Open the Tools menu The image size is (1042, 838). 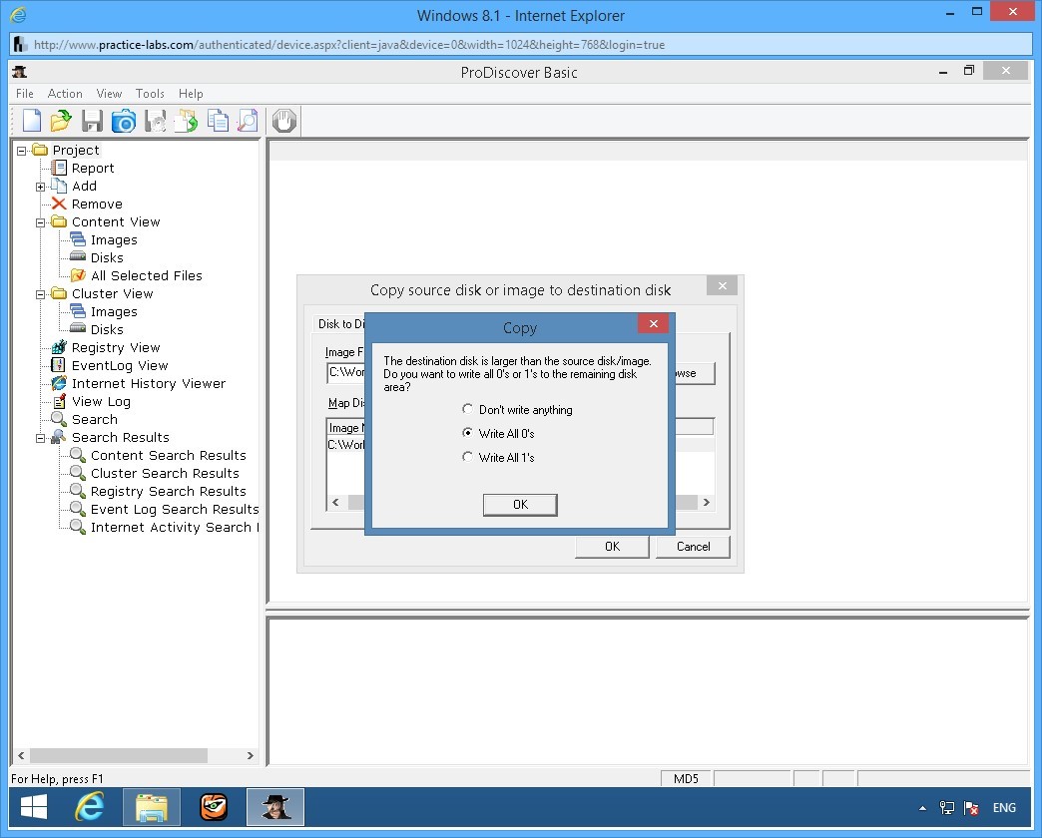pos(150,94)
